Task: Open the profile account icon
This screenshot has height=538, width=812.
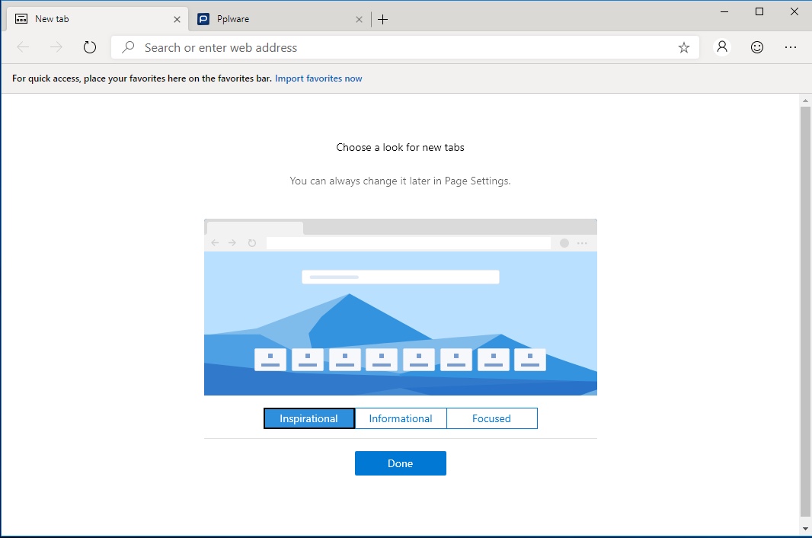Action: (721, 46)
